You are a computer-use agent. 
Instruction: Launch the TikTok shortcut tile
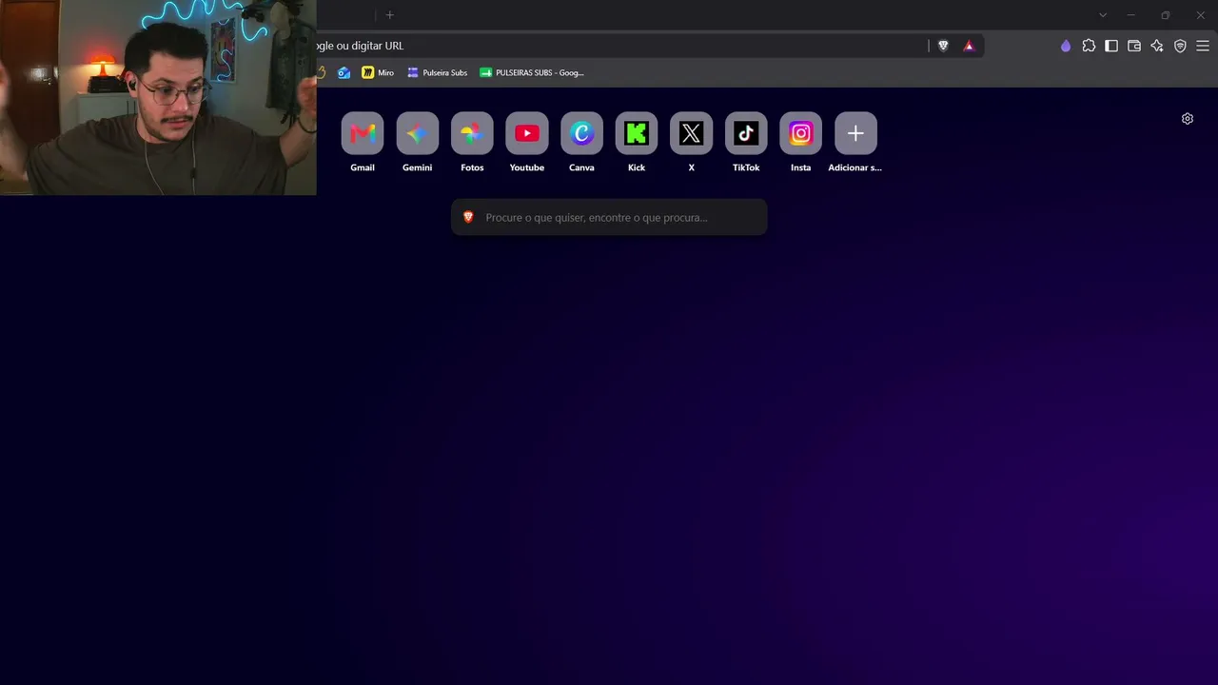[x=746, y=134]
